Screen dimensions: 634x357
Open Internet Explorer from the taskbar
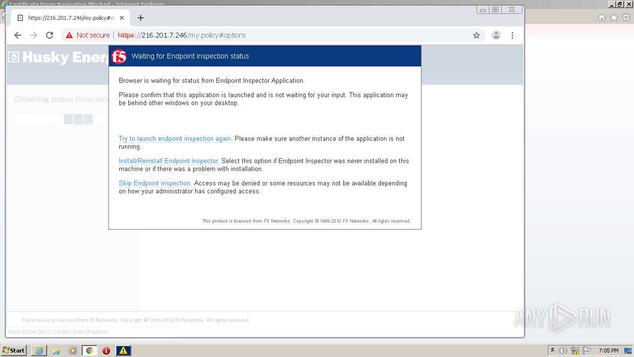tap(39, 351)
